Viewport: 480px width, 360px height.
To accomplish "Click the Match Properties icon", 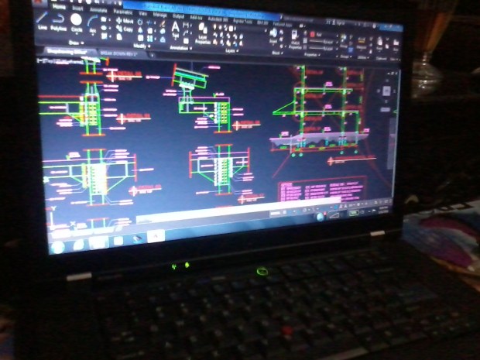I will tap(295, 41).
